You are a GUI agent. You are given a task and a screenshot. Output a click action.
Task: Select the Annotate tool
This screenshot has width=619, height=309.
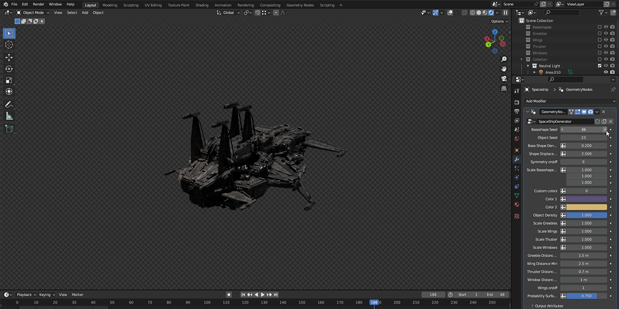[x=9, y=105]
